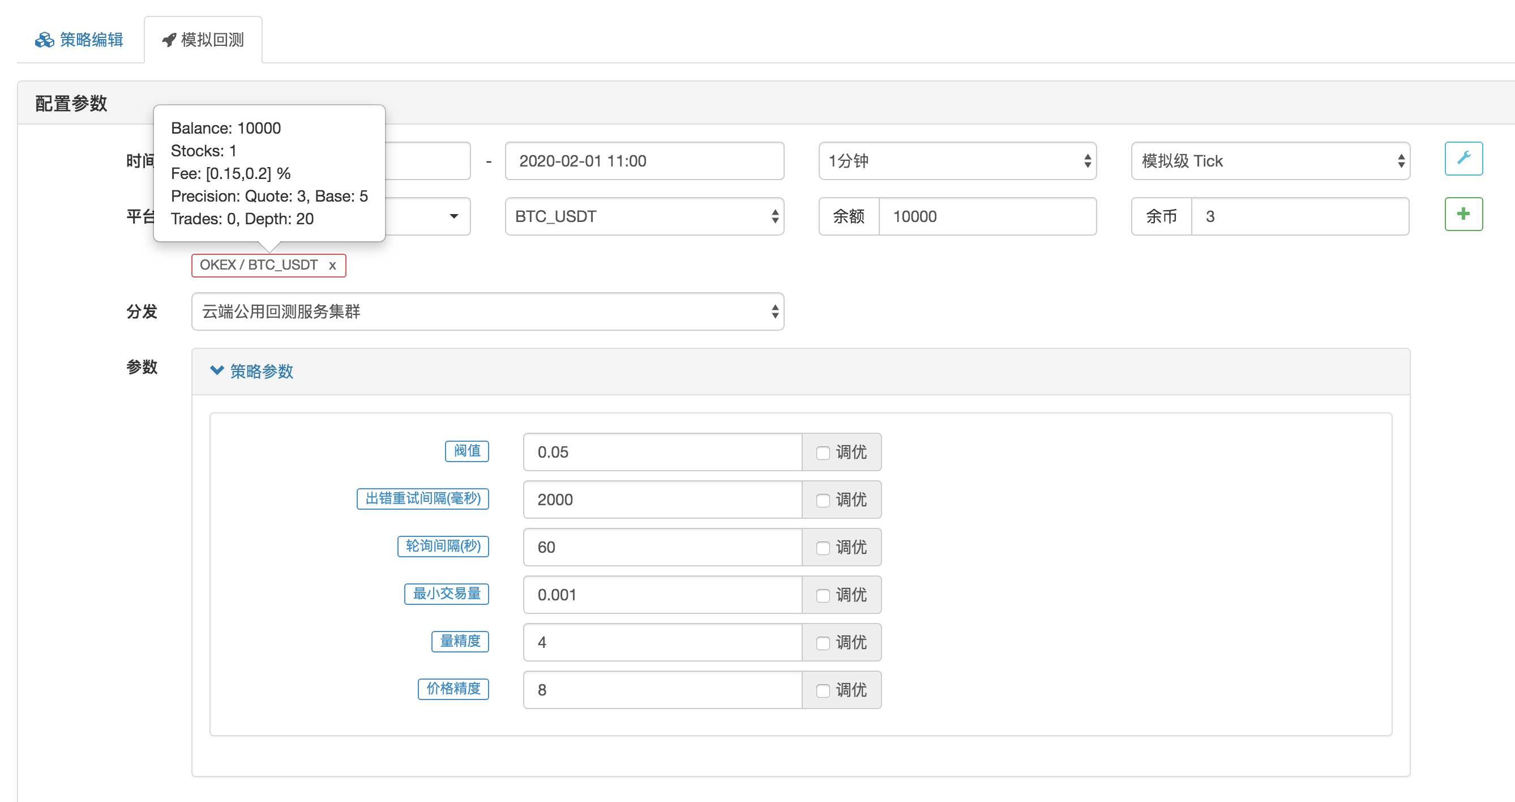Click the 出错重试间隔(毫秒) label
The width and height of the screenshot is (1515, 802).
422,499
